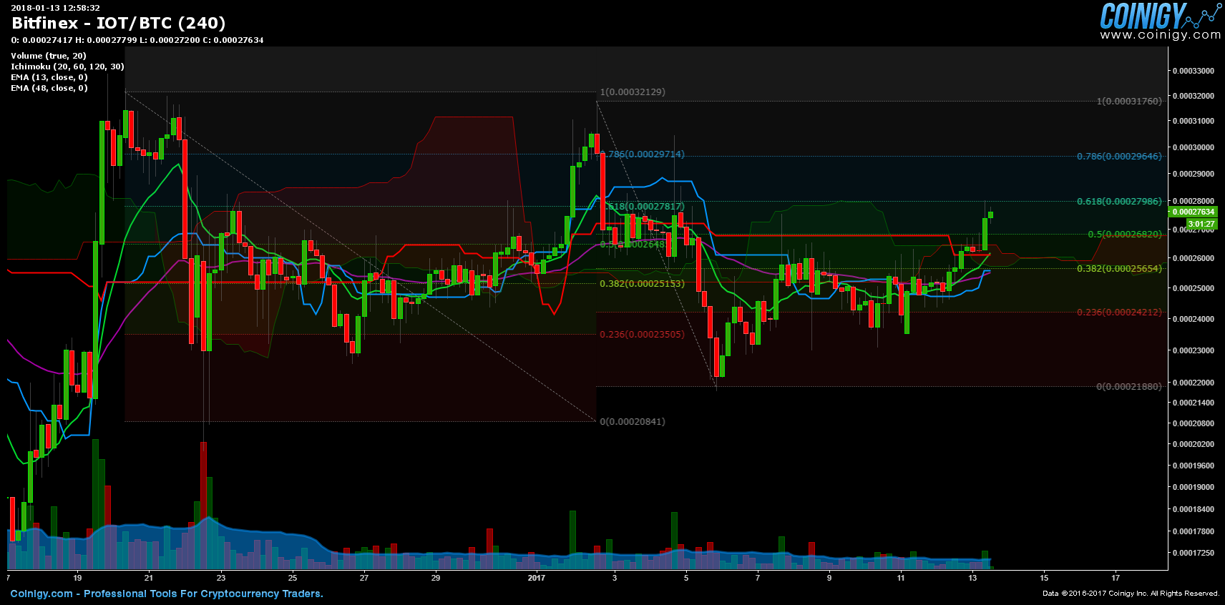Select the 0.00032000 price axis label

pos(1194,96)
